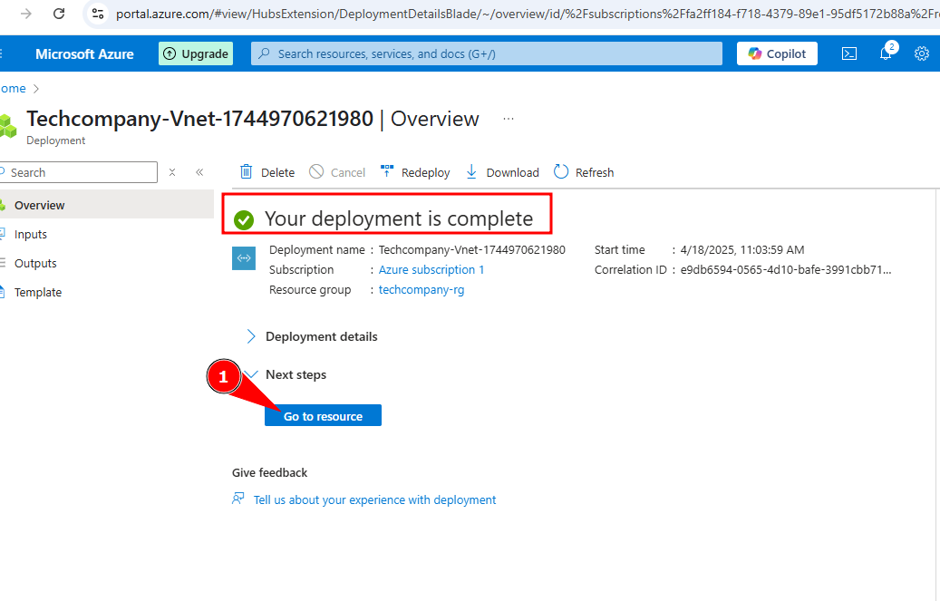Open the Inputs menu item
940x601 pixels.
click(30, 235)
